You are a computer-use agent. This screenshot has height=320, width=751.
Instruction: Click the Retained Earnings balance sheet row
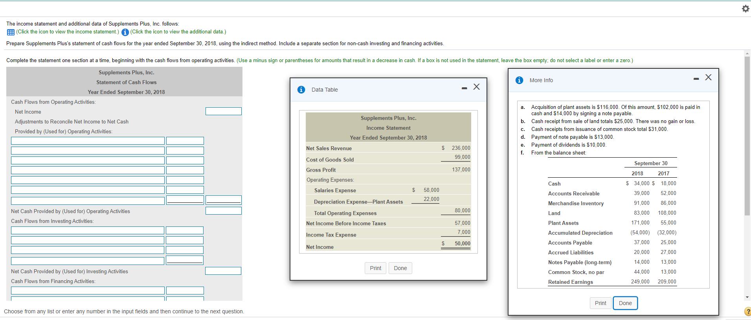pyautogui.click(x=612, y=282)
